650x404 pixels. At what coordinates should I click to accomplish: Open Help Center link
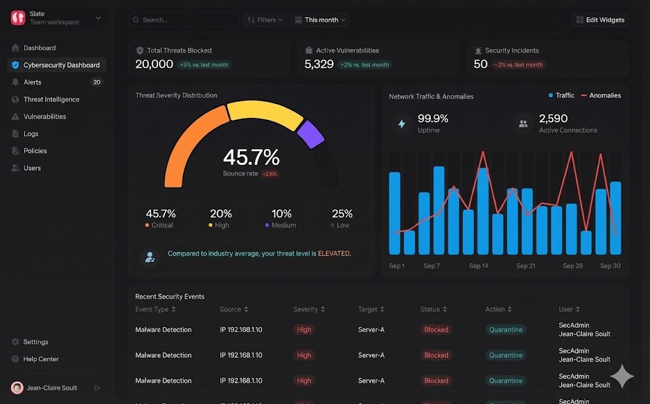(41, 359)
